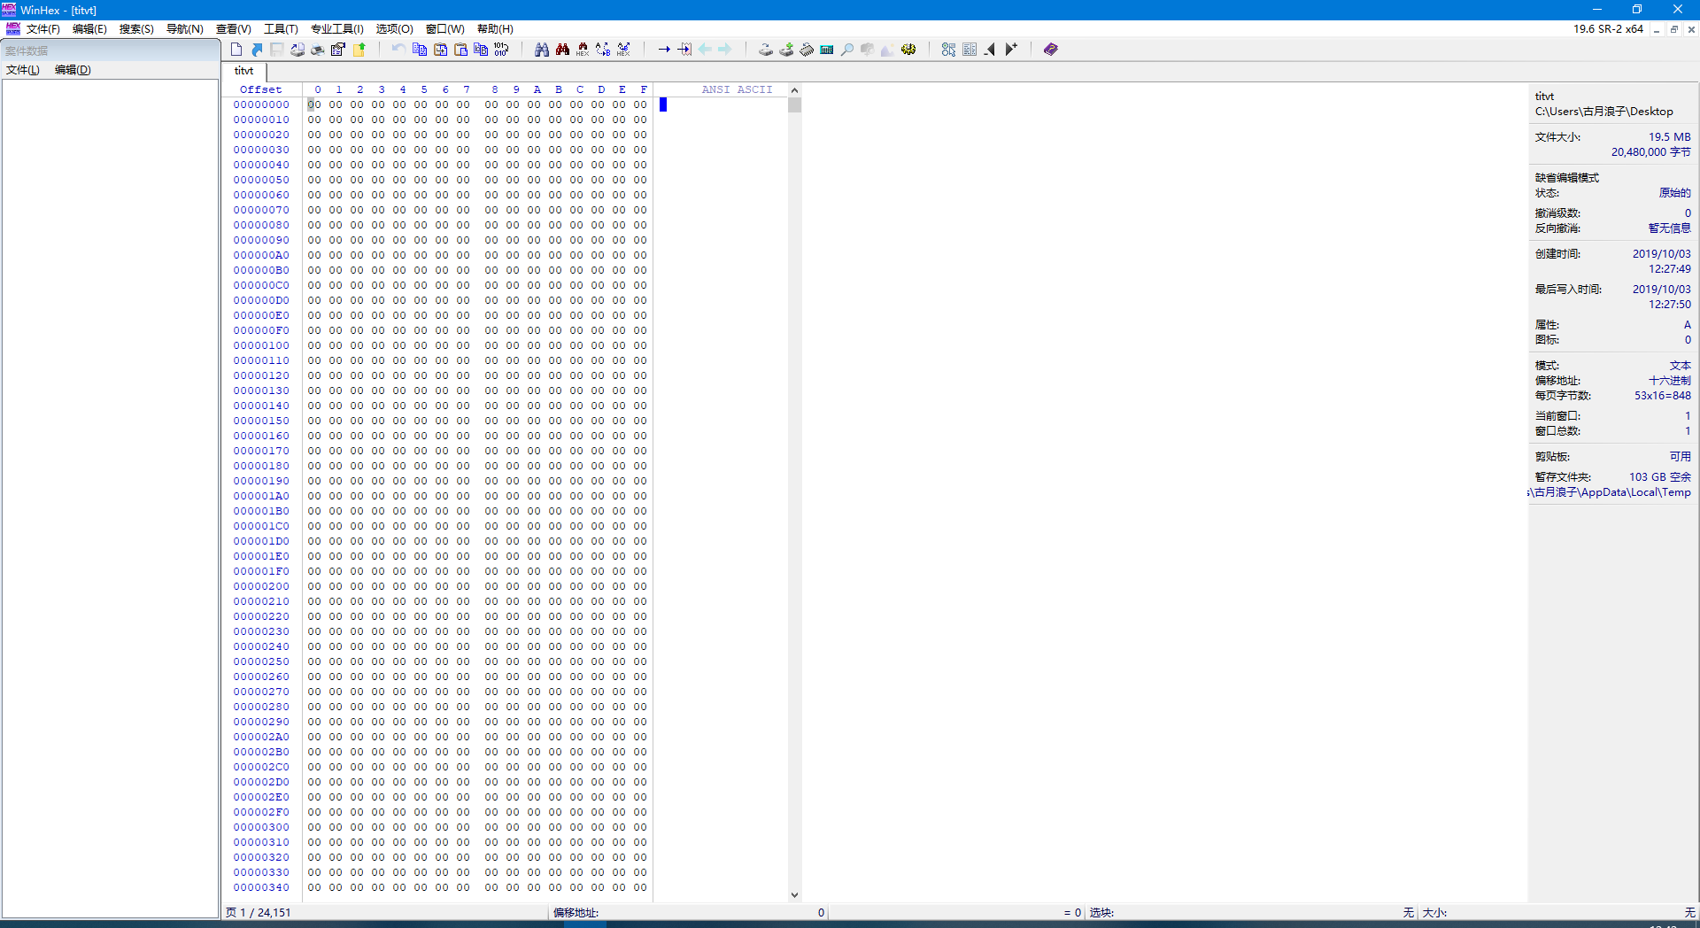The width and height of the screenshot is (1700, 928).
Task: Click the Go to sector toolbar icon
Action: tap(684, 50)
